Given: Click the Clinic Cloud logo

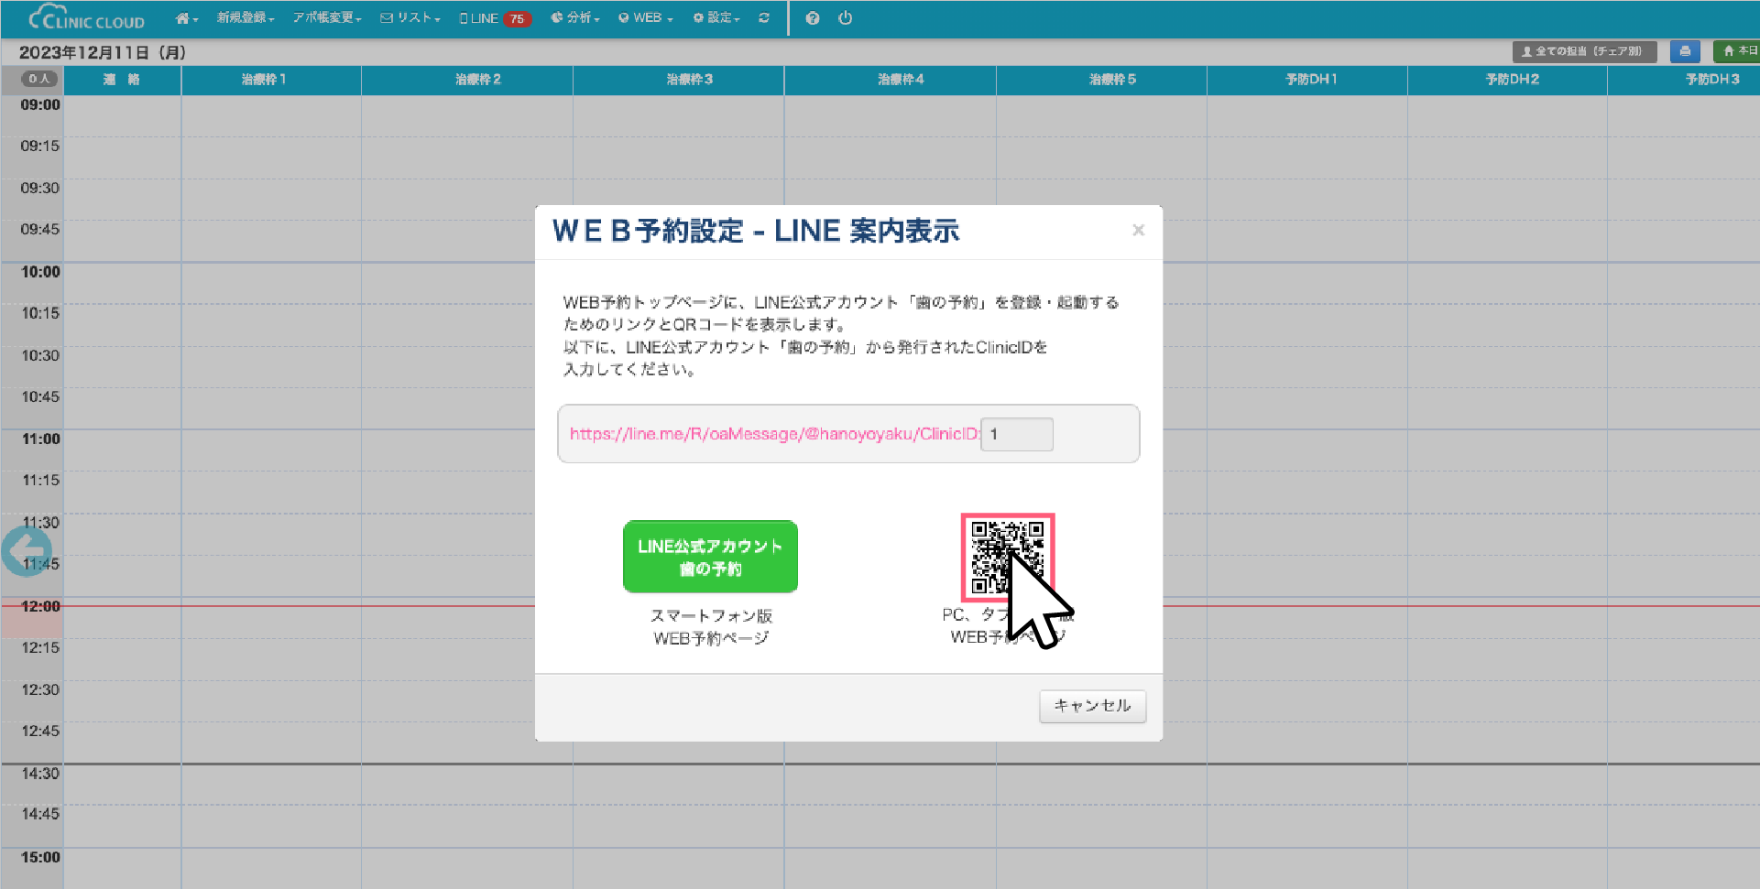Looking at the screenshot, I should click(87, 18).
